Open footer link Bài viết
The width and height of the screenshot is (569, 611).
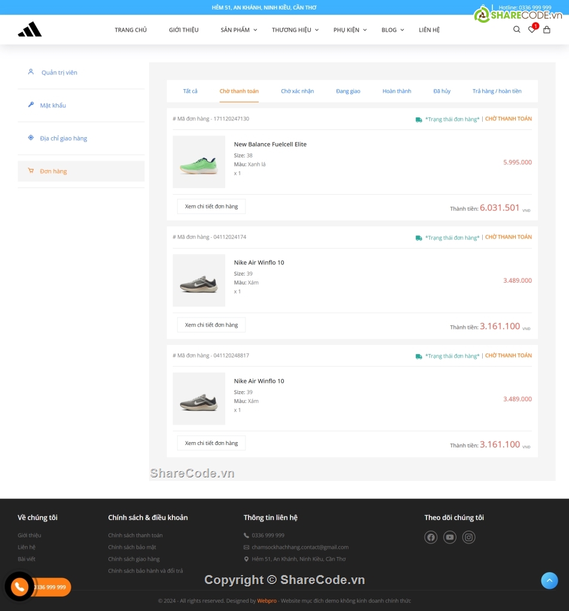click(26, 559)
